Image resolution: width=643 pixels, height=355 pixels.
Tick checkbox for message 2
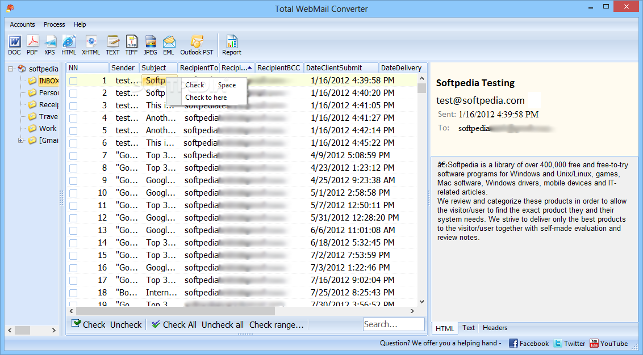click(73, 94)
